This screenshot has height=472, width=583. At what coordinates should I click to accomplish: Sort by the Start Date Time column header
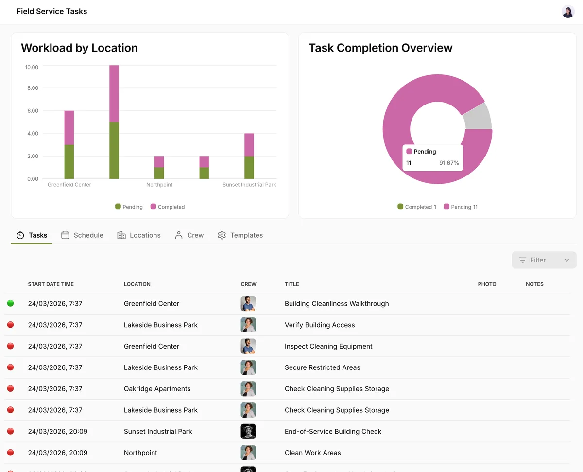(51, 284)
